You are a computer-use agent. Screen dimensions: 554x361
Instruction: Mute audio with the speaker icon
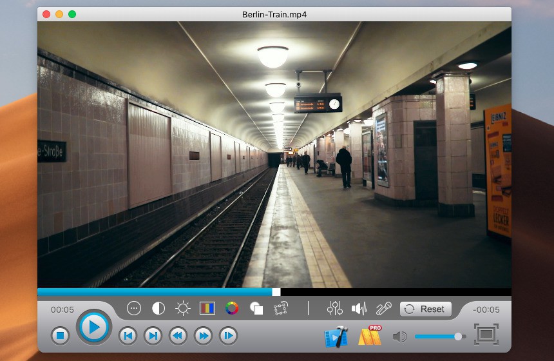399,336
